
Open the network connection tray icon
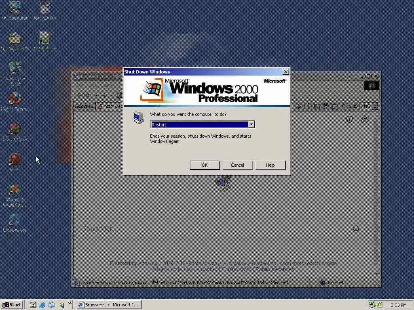click(x=372, y=305)
